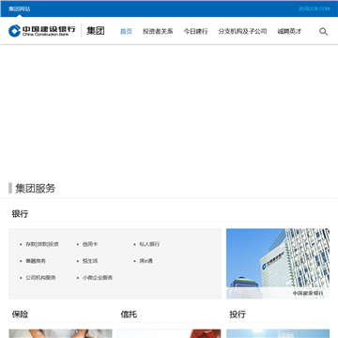Click the China Construction Bank logo

pos(42,31)
